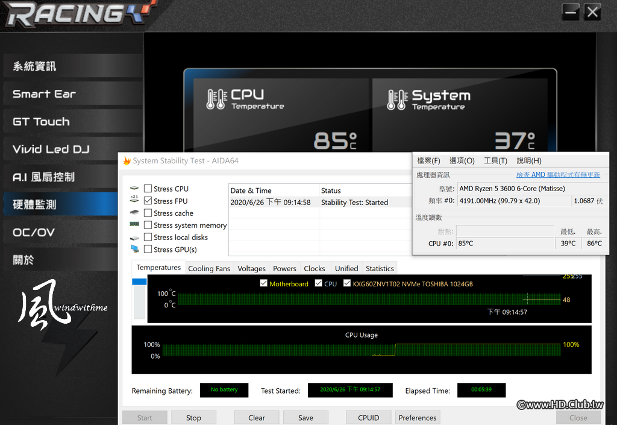Enable the Stress cache checkbox
Image resolution: width=617 pixels, height=425 pixels.
(x=148, y=213)
